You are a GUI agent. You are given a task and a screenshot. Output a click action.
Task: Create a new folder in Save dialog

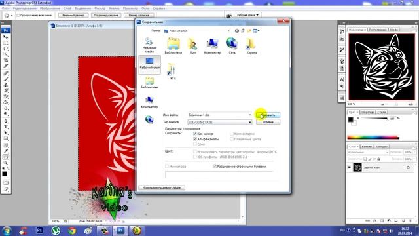tap(249, 31)
